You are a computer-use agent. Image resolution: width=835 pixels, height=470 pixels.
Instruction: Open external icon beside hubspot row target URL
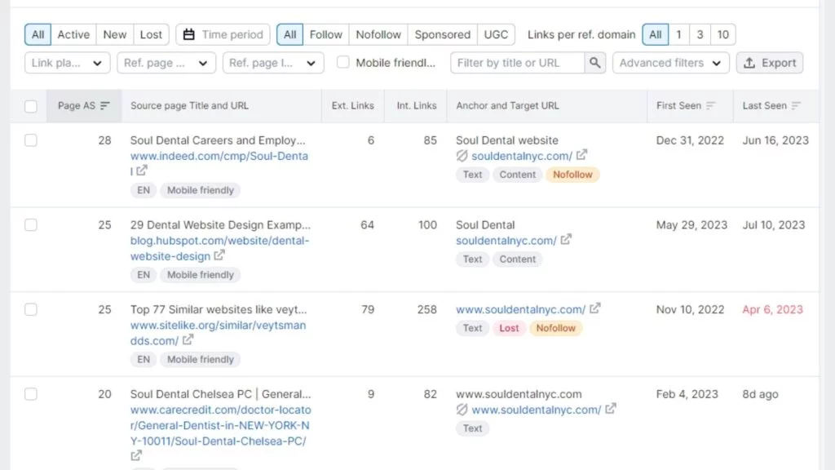tap(566, 239)
